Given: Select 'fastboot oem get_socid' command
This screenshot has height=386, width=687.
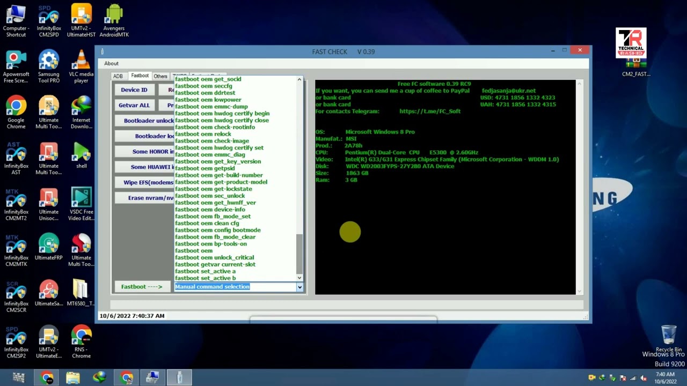Looking at the screenshot, I should click(x=208, y=79).
